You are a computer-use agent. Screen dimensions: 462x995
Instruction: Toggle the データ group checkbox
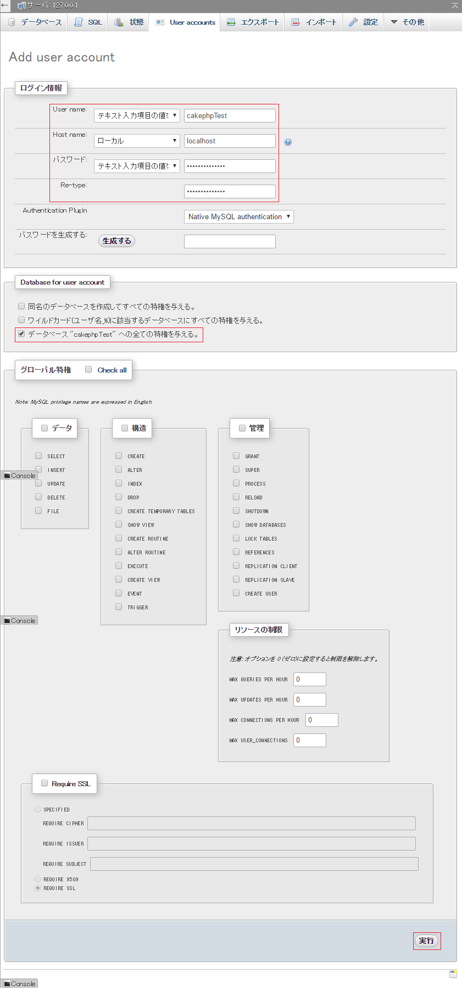click(x=44, y=427)
